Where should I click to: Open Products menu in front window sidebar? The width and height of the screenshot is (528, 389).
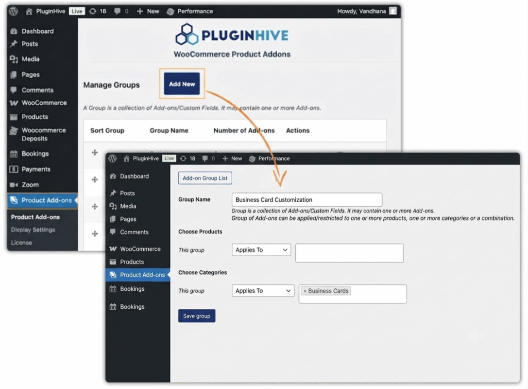click(x=132, y=262)
